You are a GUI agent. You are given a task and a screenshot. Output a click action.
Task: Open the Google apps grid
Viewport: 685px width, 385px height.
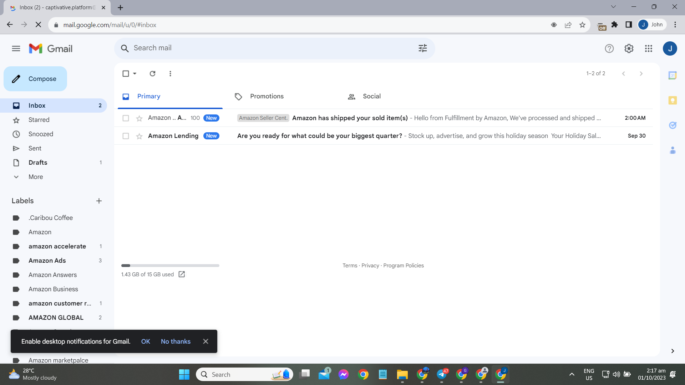tap(649, 48)
